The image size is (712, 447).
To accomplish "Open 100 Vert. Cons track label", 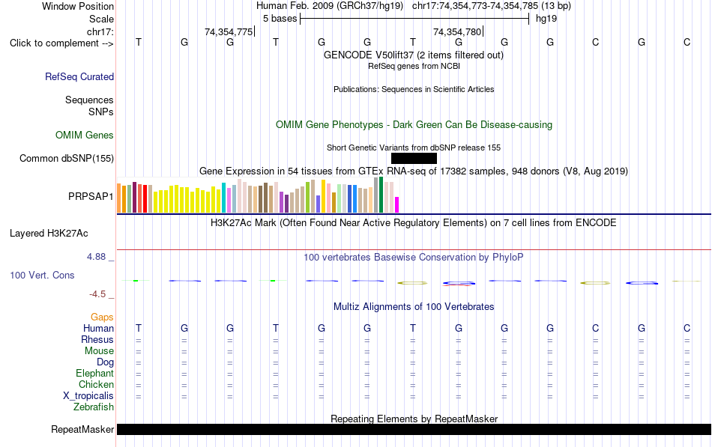I will [x=42, y=275].
